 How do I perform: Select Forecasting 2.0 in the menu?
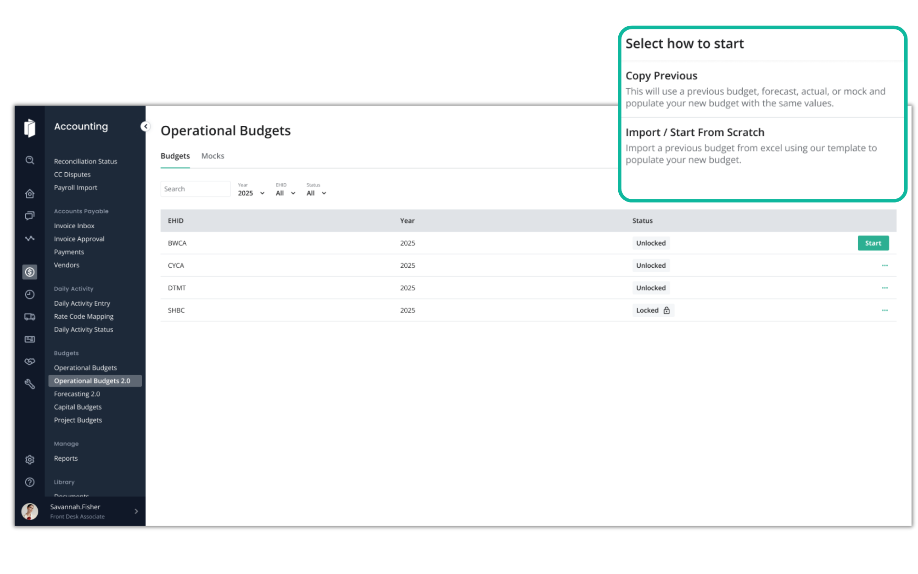point(77,394)
